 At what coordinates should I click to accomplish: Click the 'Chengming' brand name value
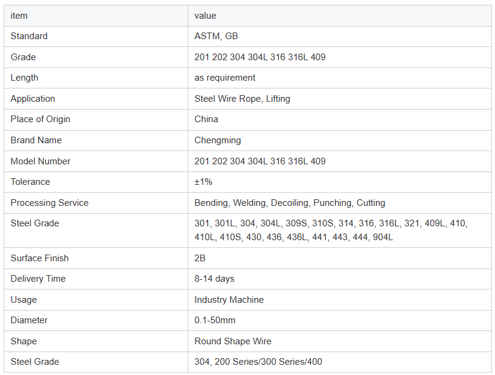click(218, 140)
